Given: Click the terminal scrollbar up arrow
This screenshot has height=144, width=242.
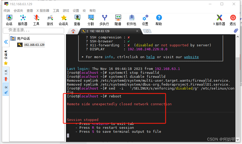Looking at the screenshot, I should (x=238, y=37).
